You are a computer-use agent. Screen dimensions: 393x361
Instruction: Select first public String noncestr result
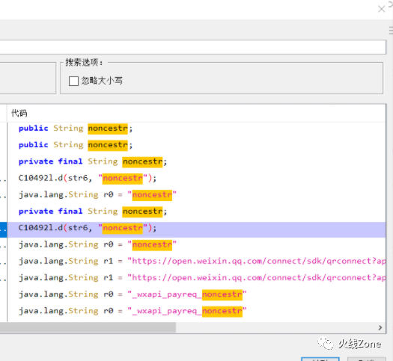tap(196, 129)
